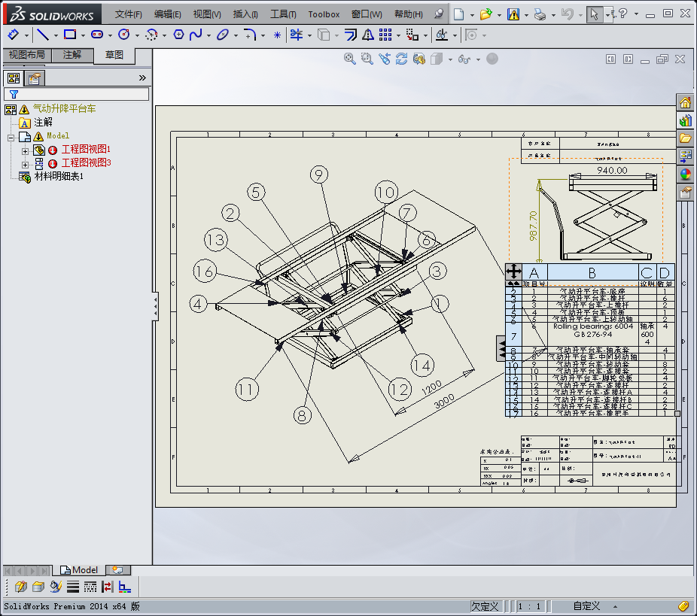
Task: Click the Zoom to Fit magnifier icon
Action: tap(350, 59)
